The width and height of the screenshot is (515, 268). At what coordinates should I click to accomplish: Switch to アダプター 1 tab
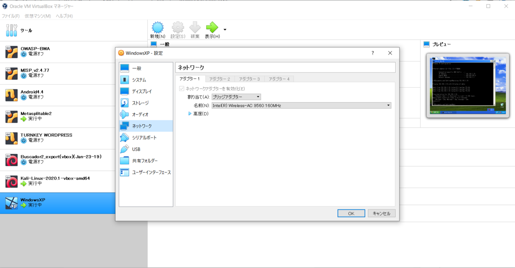[x=190, y=79]
